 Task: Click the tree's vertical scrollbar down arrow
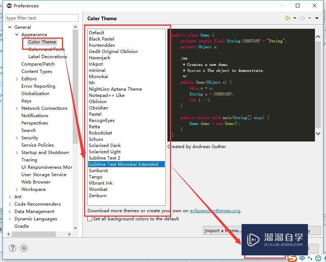click(76, 228)
